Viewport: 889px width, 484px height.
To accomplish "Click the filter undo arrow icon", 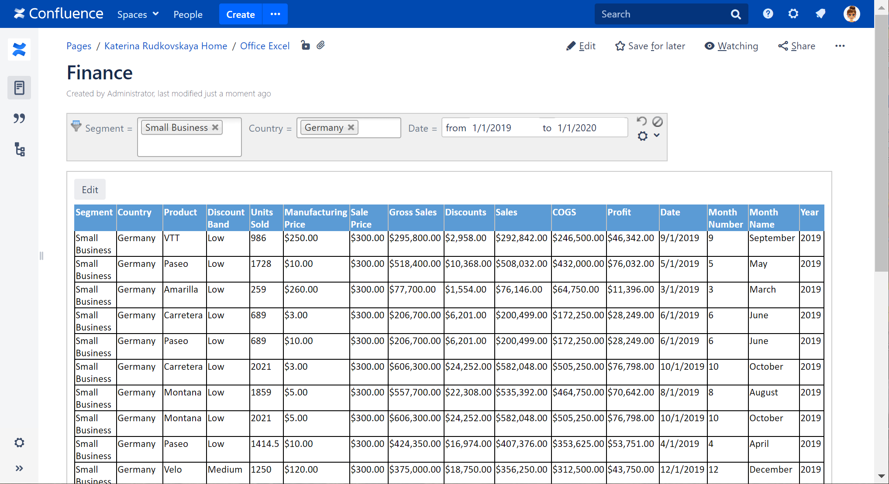I will tap(641, 121).
